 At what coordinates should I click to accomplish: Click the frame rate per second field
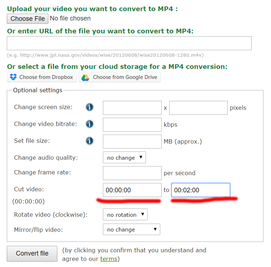pos(132,173)
